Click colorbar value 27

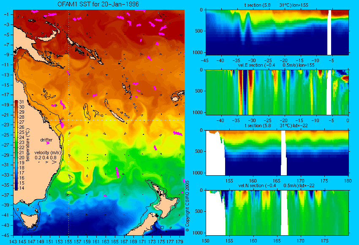22,122
